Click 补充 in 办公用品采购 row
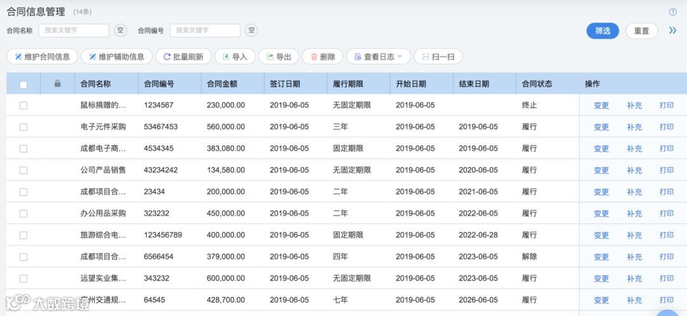Viewport: 687px width, 316px height. 634,213
